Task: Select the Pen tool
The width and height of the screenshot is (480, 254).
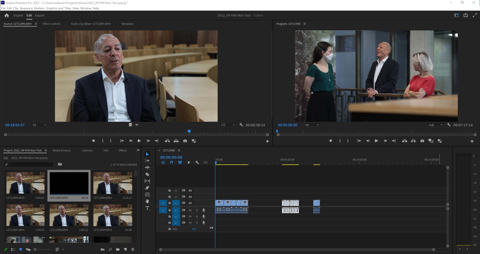Action: pos(147,188)
